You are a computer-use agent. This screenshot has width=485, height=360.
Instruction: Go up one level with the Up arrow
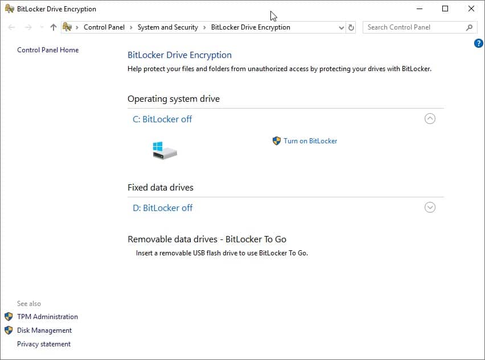[53, 27]
